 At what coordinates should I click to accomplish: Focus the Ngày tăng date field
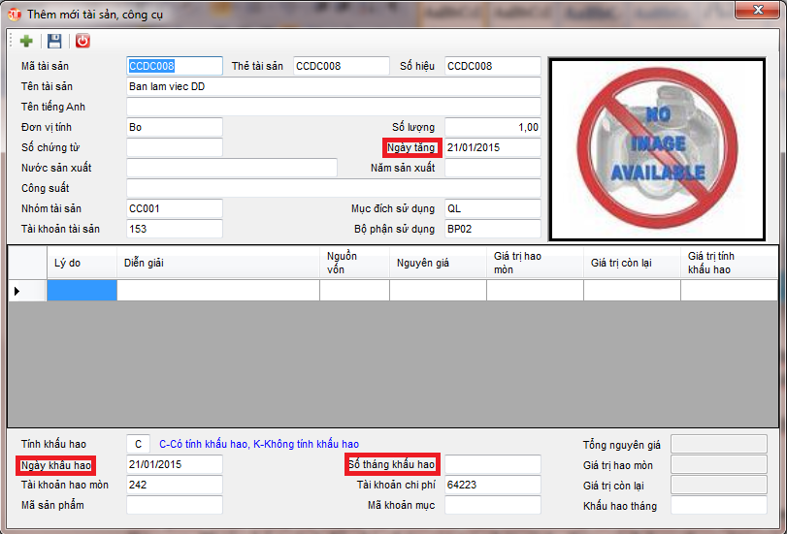(492, 147)
